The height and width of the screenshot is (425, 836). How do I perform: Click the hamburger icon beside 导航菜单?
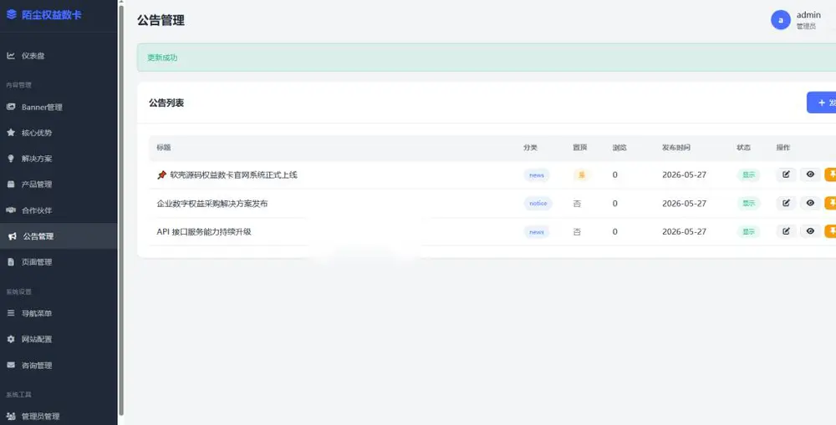click(11, 313)
